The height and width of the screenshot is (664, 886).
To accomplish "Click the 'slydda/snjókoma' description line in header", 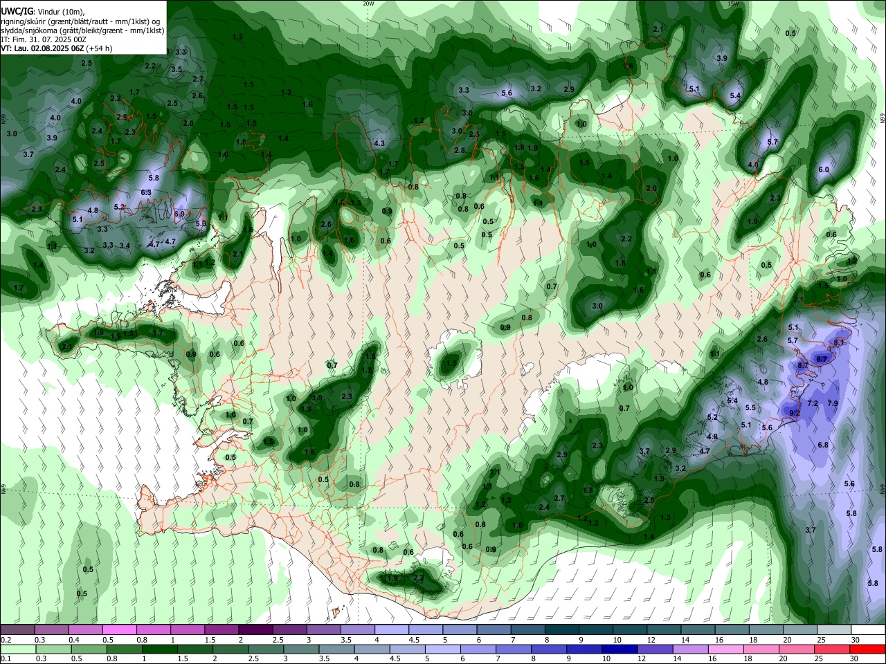I will [82, 30].
